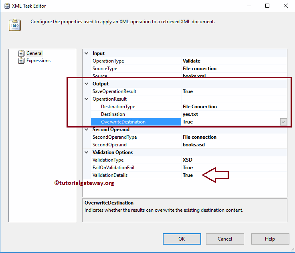Click the DestinationType File Connection value
The height and width of the screenshot is (253, 295).
click(200, 107)
